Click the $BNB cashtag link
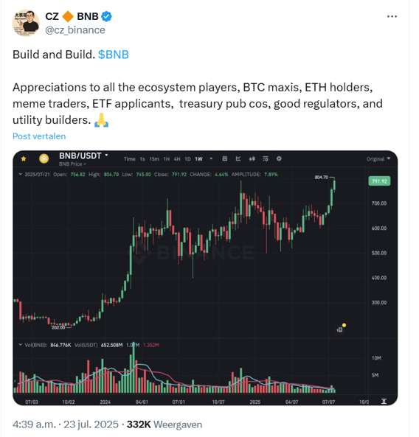The height and width of the screenshot is (437, 419). 114,55
